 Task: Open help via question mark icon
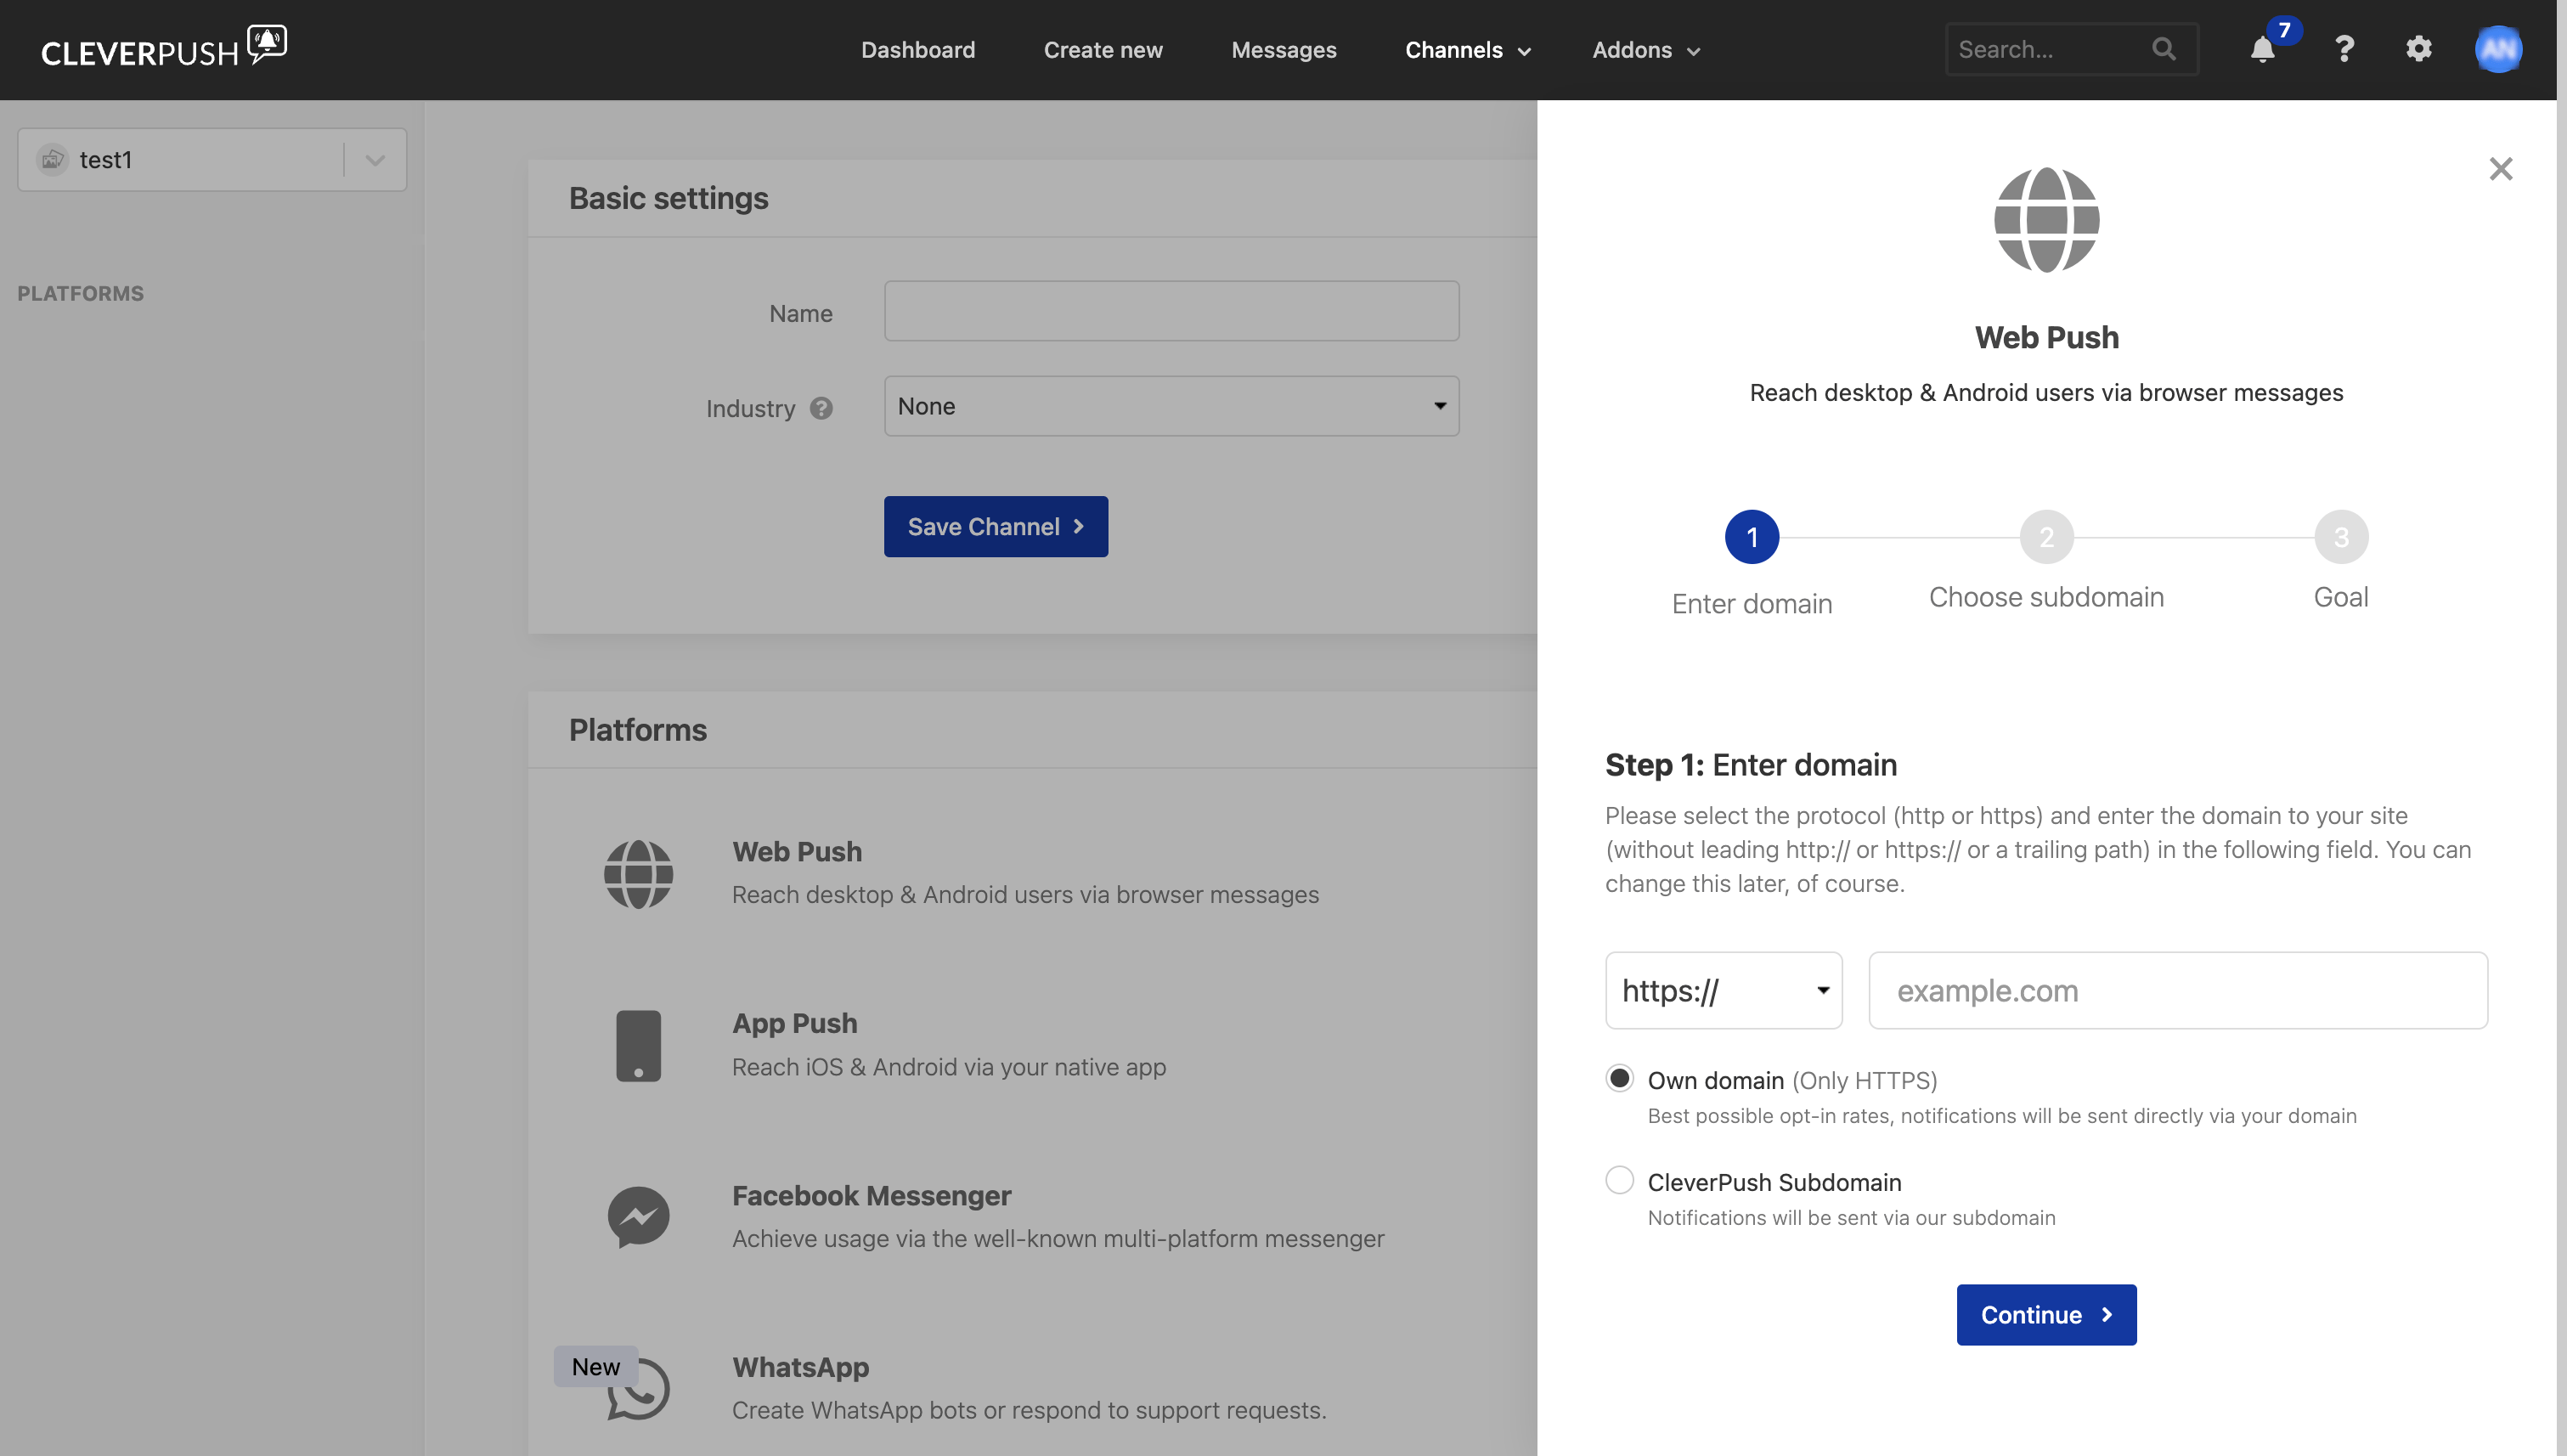pyautogui.click(x=2344, y=49)
